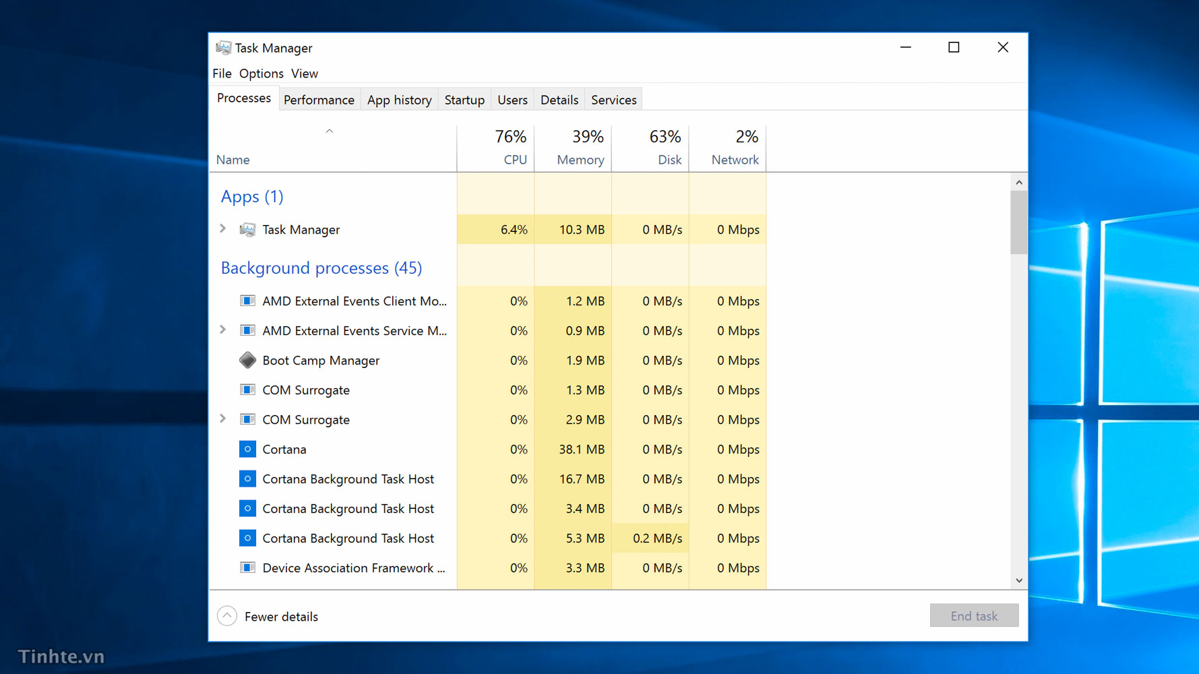
Task: Click the 10.3 MB memory value
Action: (x=582, y=230)
